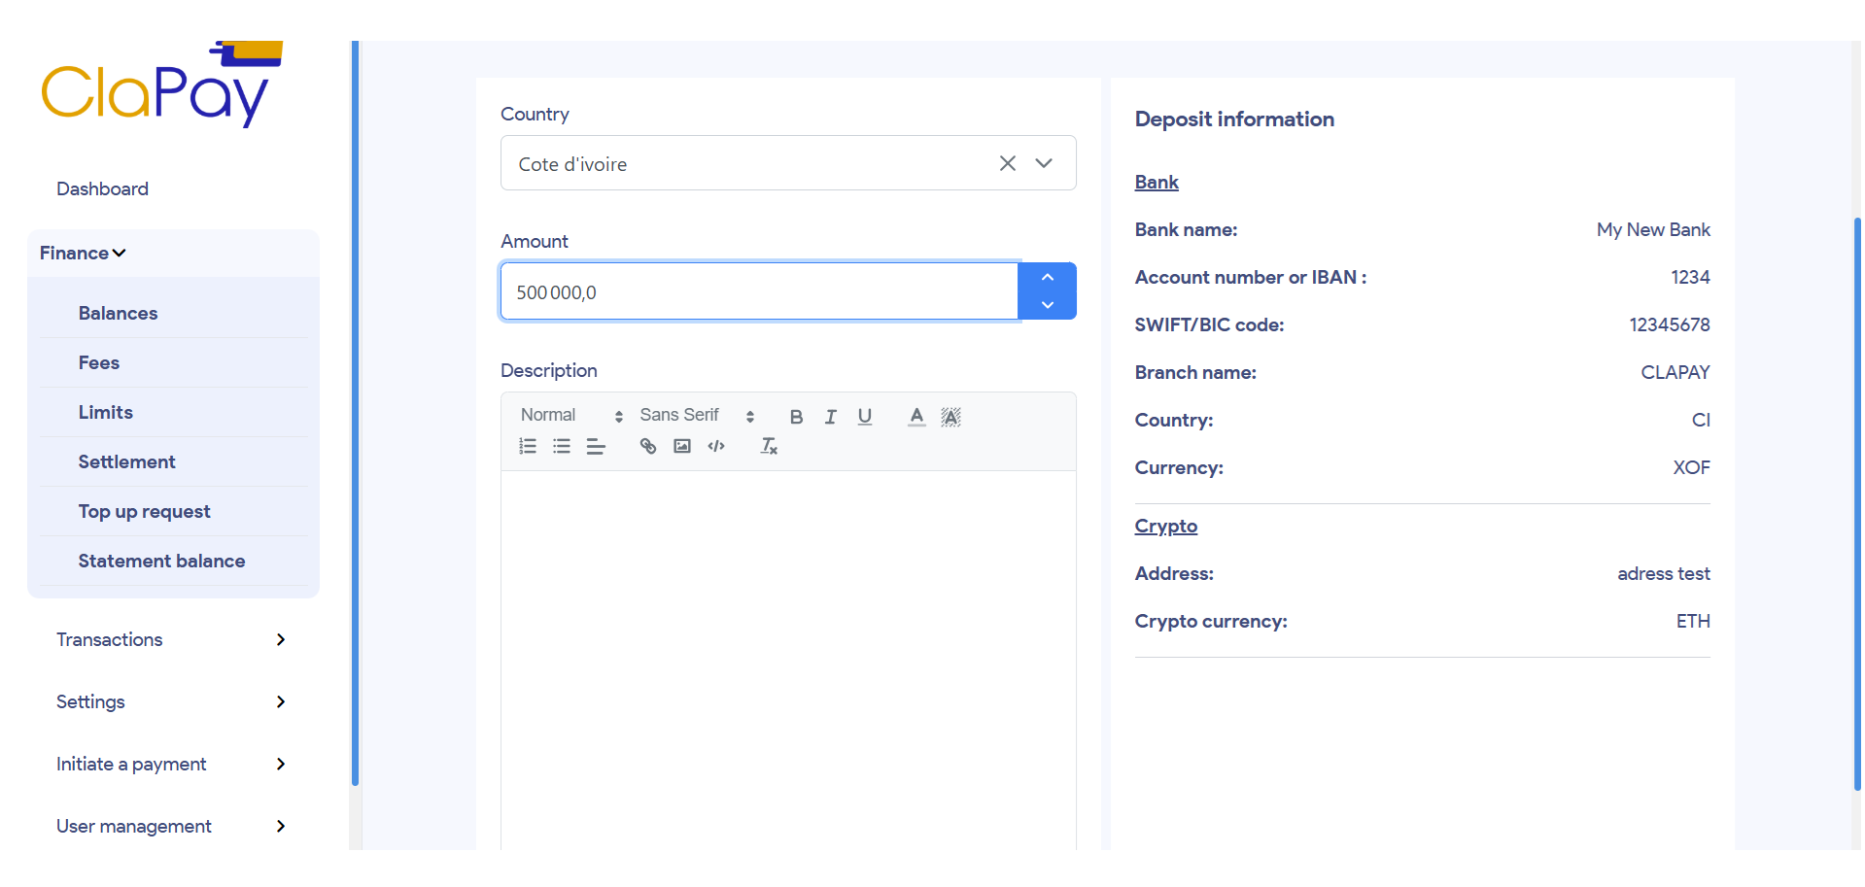Apply numbered list formatting
Screen dimensions: 1865x887
528,447
